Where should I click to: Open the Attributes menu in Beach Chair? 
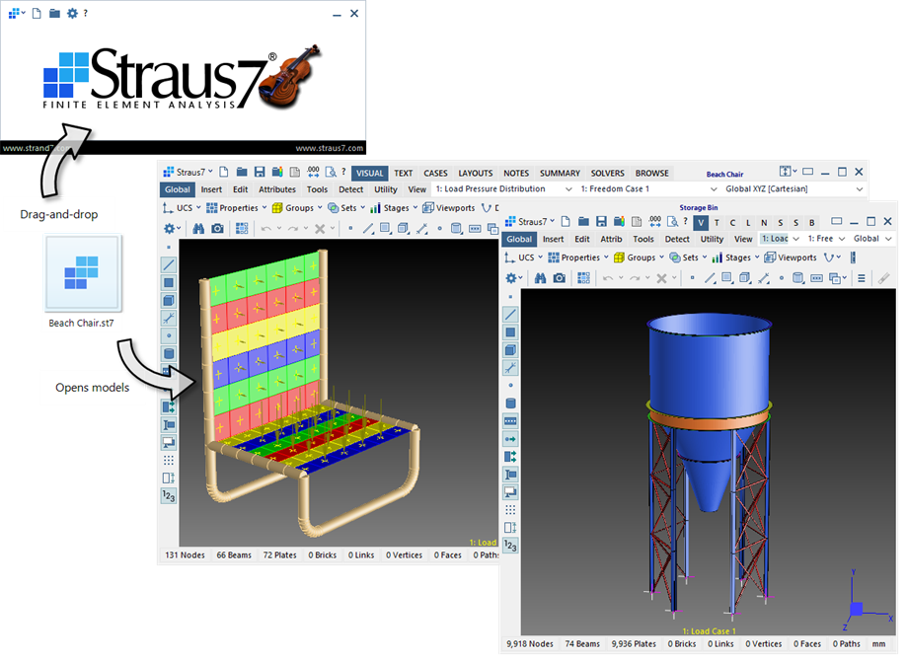[x=277, y=189]
